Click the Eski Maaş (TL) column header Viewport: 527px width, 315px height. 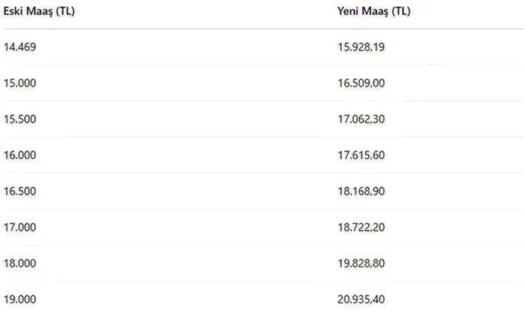point(39,11)
